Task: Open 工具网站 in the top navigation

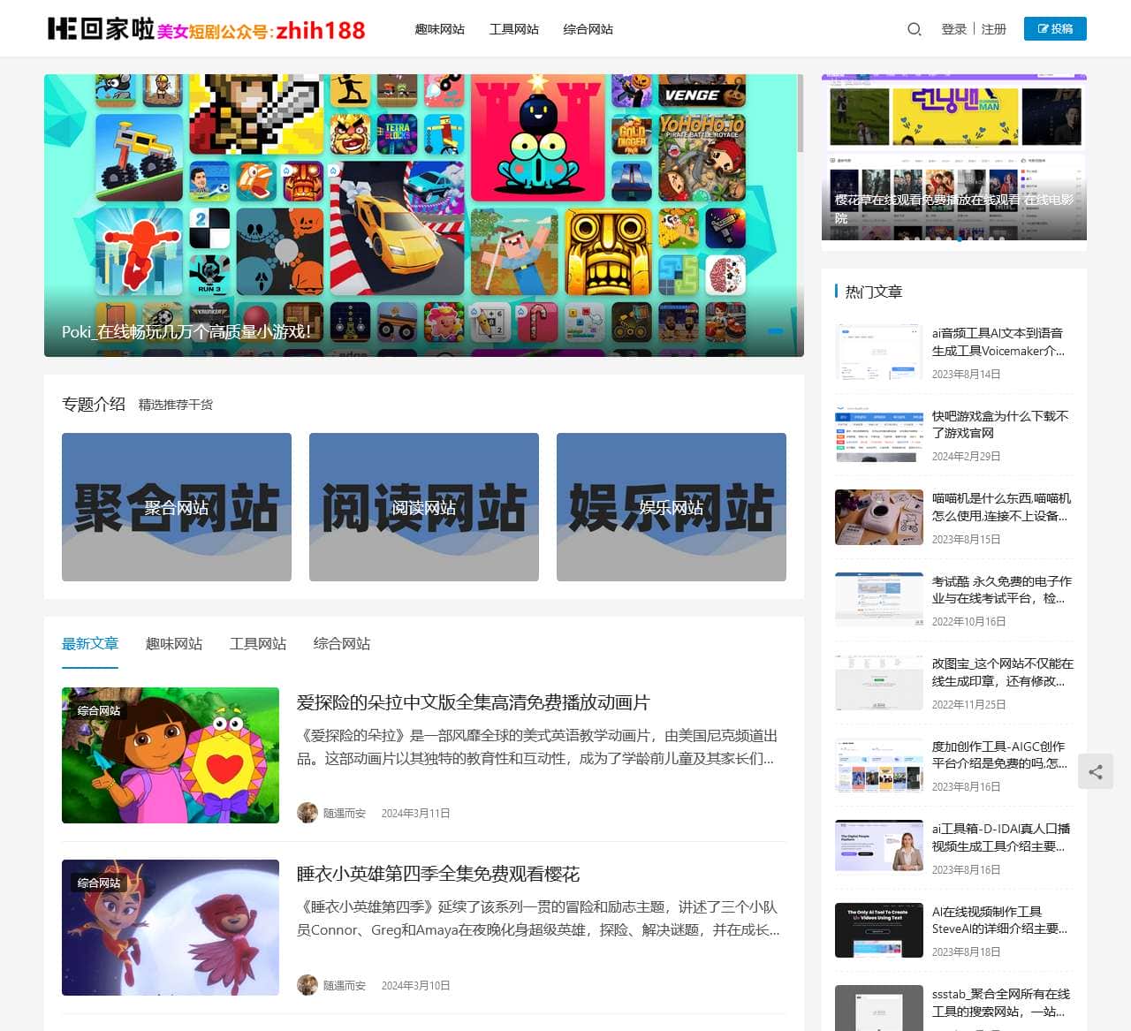Action: pos(513,29)
